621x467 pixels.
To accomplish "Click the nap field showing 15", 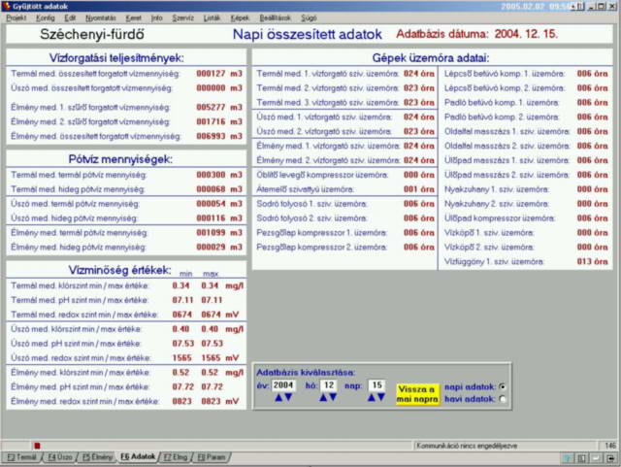I will pyautogui.click(x=376, y=385).
